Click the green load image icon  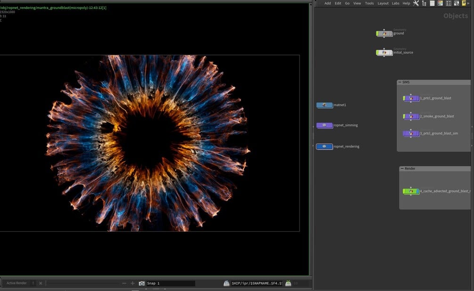[288, 283]
